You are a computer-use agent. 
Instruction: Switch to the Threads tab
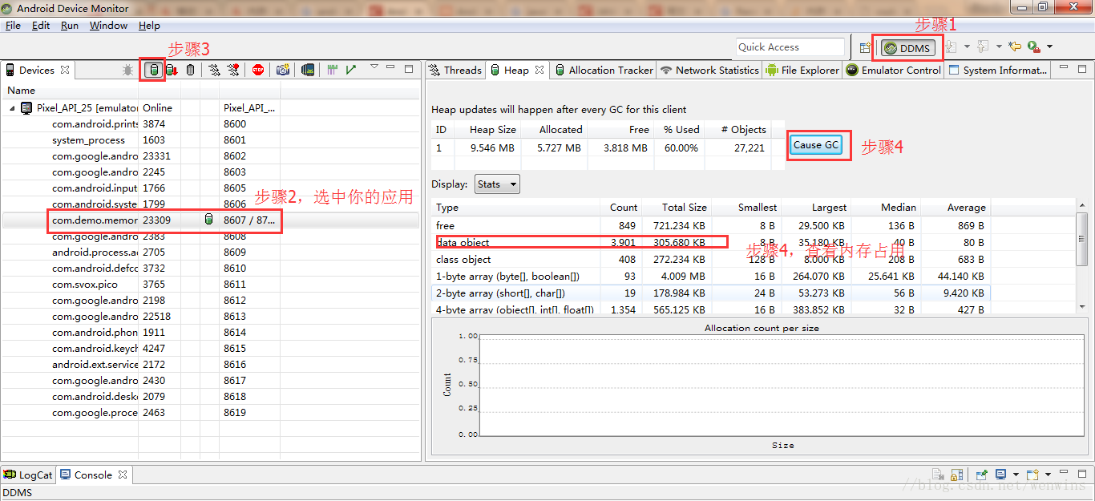(455, 71)
